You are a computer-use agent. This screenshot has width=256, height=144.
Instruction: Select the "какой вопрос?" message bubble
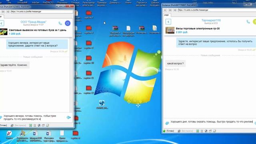click(x=175, y=64)
